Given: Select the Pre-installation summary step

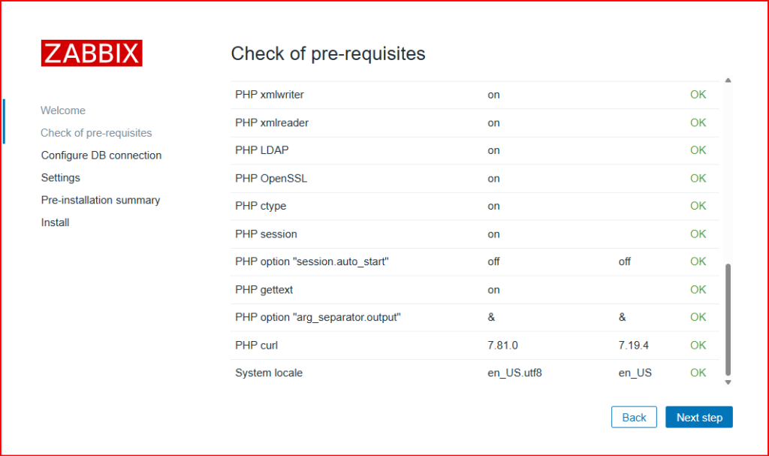Looking at the screenshot, I should 101,201.
